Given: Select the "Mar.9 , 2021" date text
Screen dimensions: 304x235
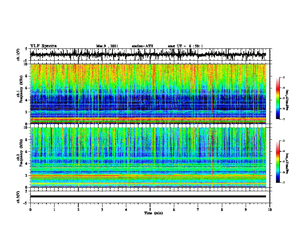Looking at the screenshot, I should coord(107,46).
